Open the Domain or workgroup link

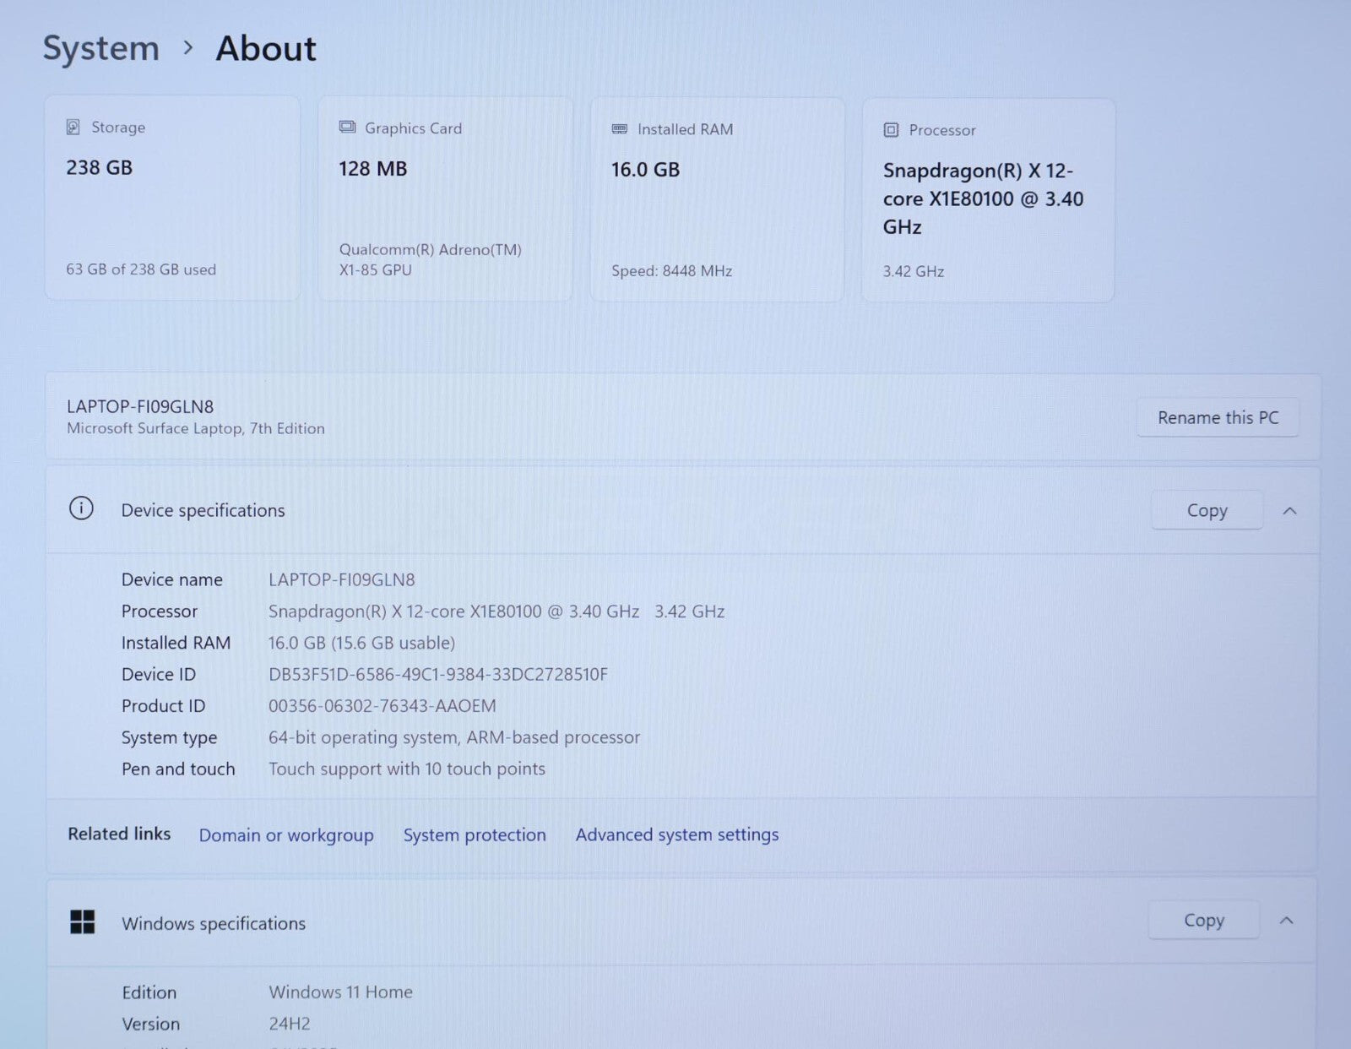coord(286,834)
